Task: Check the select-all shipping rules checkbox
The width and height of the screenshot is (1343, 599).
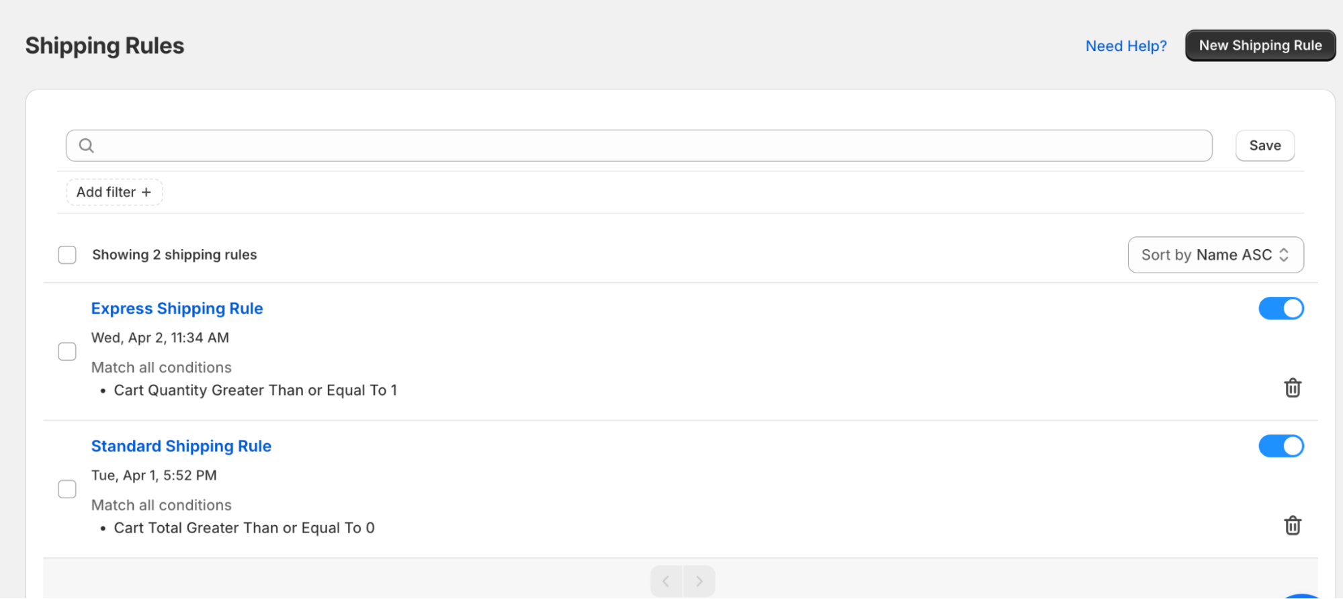Action: (67, 255)
